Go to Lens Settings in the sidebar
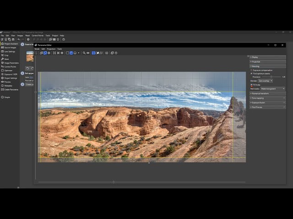 coord(8,52)
